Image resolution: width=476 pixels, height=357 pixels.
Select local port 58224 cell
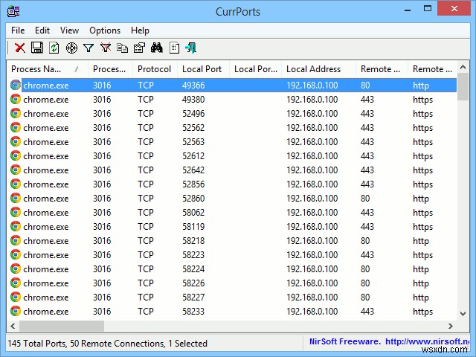[193, 269]
